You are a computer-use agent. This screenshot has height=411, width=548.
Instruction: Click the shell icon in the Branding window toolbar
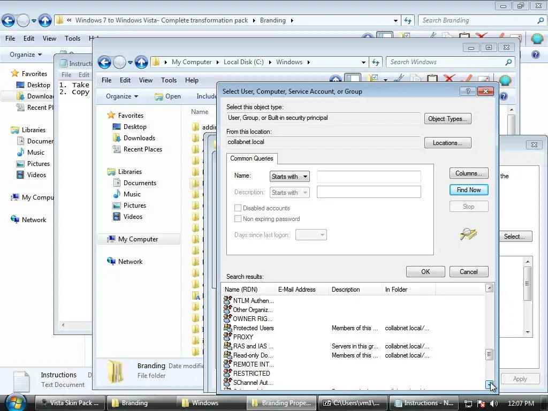(x=537, y=38)
